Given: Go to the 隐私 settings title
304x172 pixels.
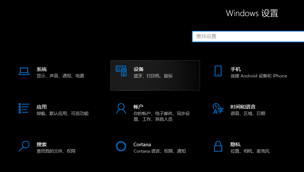Looking at the screenshot, I should pos(236,144).
